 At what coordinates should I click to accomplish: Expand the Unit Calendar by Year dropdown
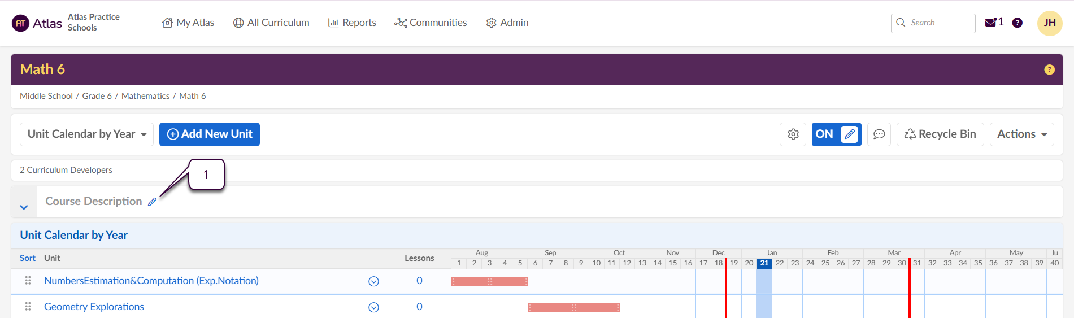86,134
